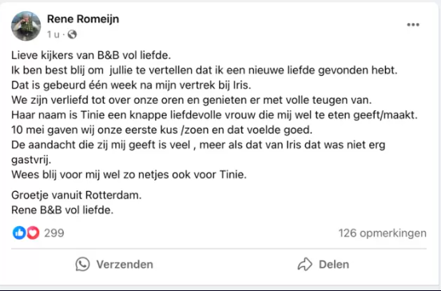Click the Verzenden button label
This screenshot has height=291, width=441.
coord(125,265)
